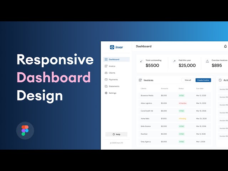The height and width of the screenshot is (171, 228).
Task: Click the Invoices panel header icon
Action: pyautogui.click(x=140, y=80)
